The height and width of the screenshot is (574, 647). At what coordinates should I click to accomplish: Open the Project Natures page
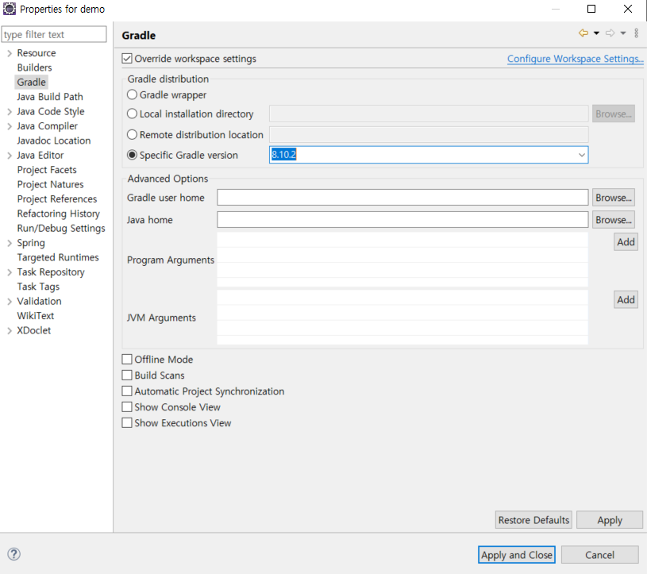pos(50,184)
